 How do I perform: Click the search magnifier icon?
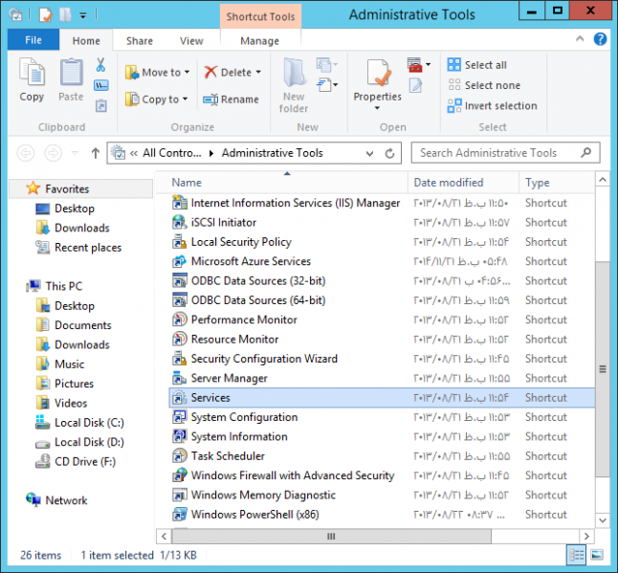pos(586,152)
